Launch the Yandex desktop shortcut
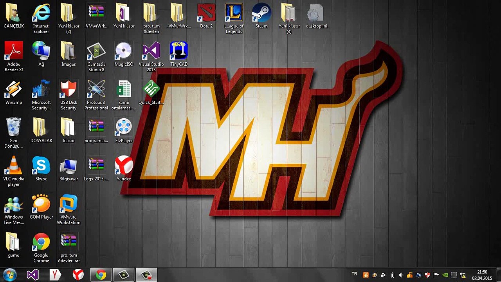The width and height of the screenshot is (501, 282). coord(124,169)
